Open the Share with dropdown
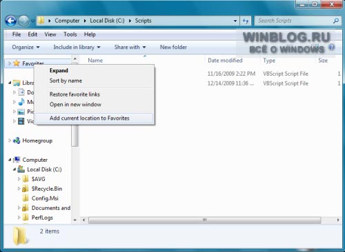345x252 pixels. coord(130,48)
